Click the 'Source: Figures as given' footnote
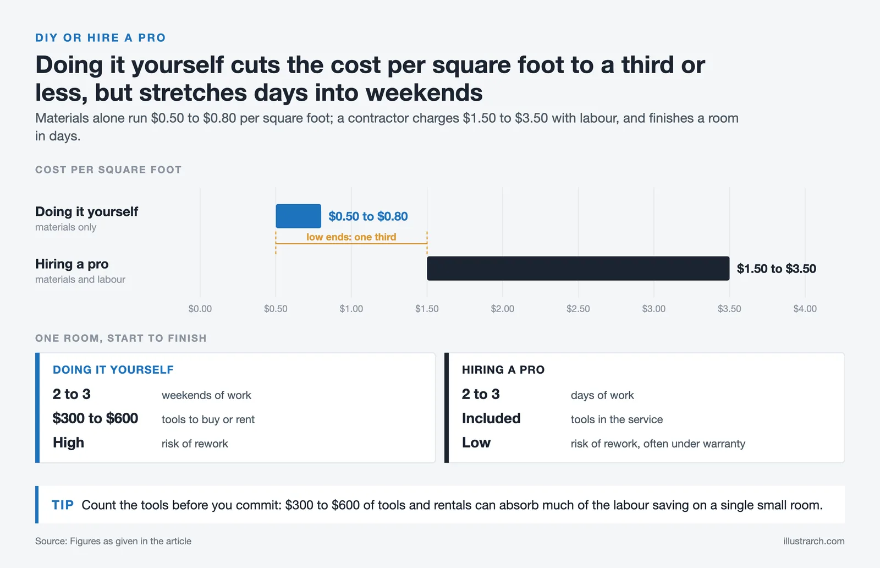This screenshot has width=880, height=568. click(x=113, y=541)
